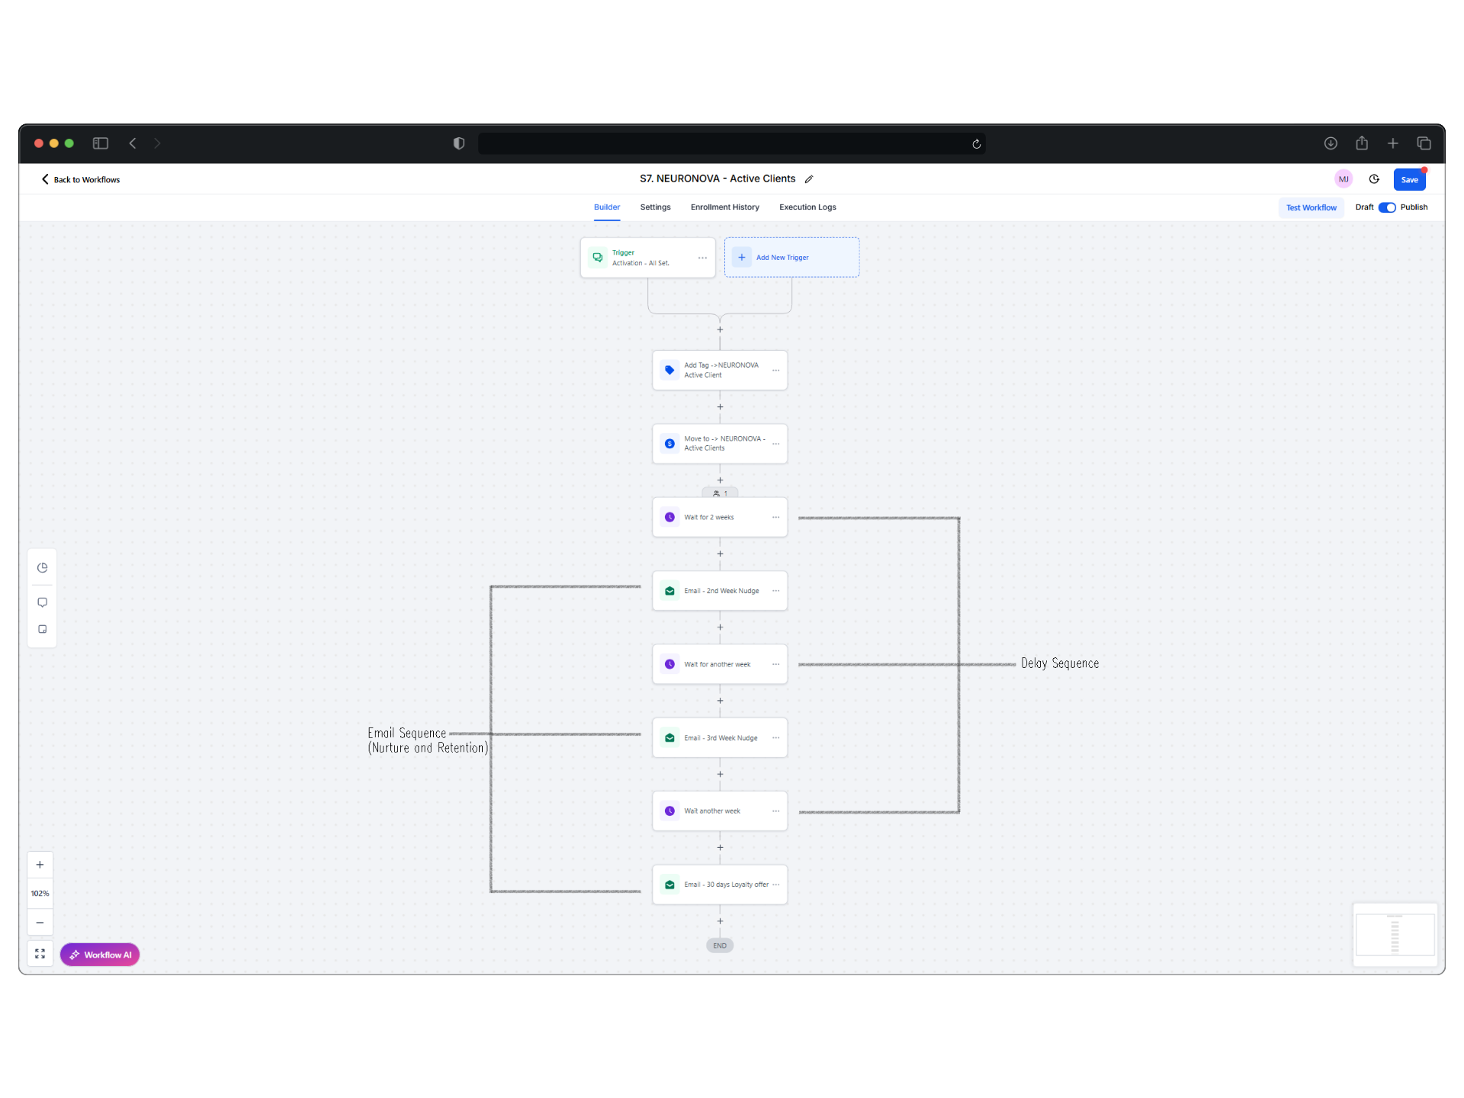The width and height of the screenshot is (1464, 1098).
Task: Toggle Draft/Publish switch
Action: pyautogui.click(x=1387, y=207)
